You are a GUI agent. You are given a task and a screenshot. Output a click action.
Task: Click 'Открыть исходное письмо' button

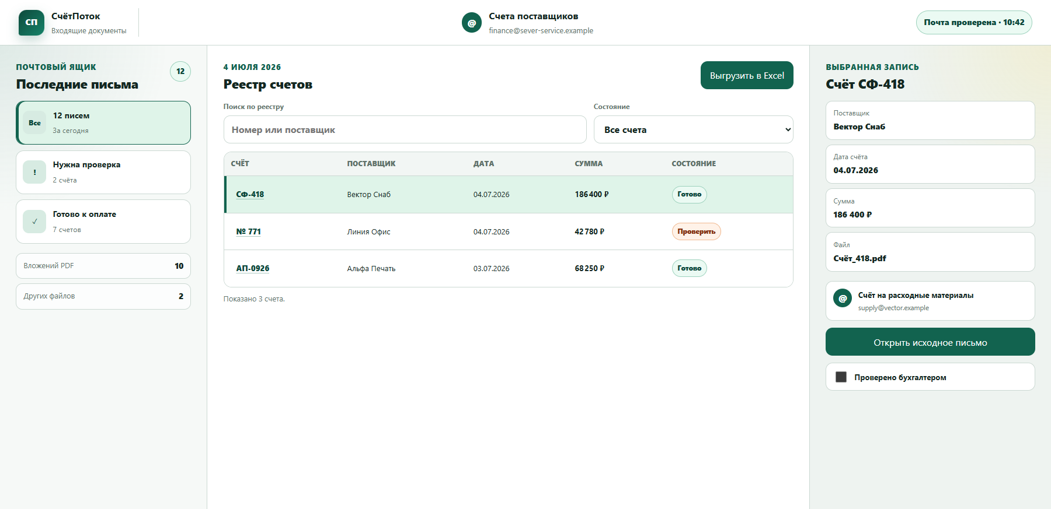(930, 342)
